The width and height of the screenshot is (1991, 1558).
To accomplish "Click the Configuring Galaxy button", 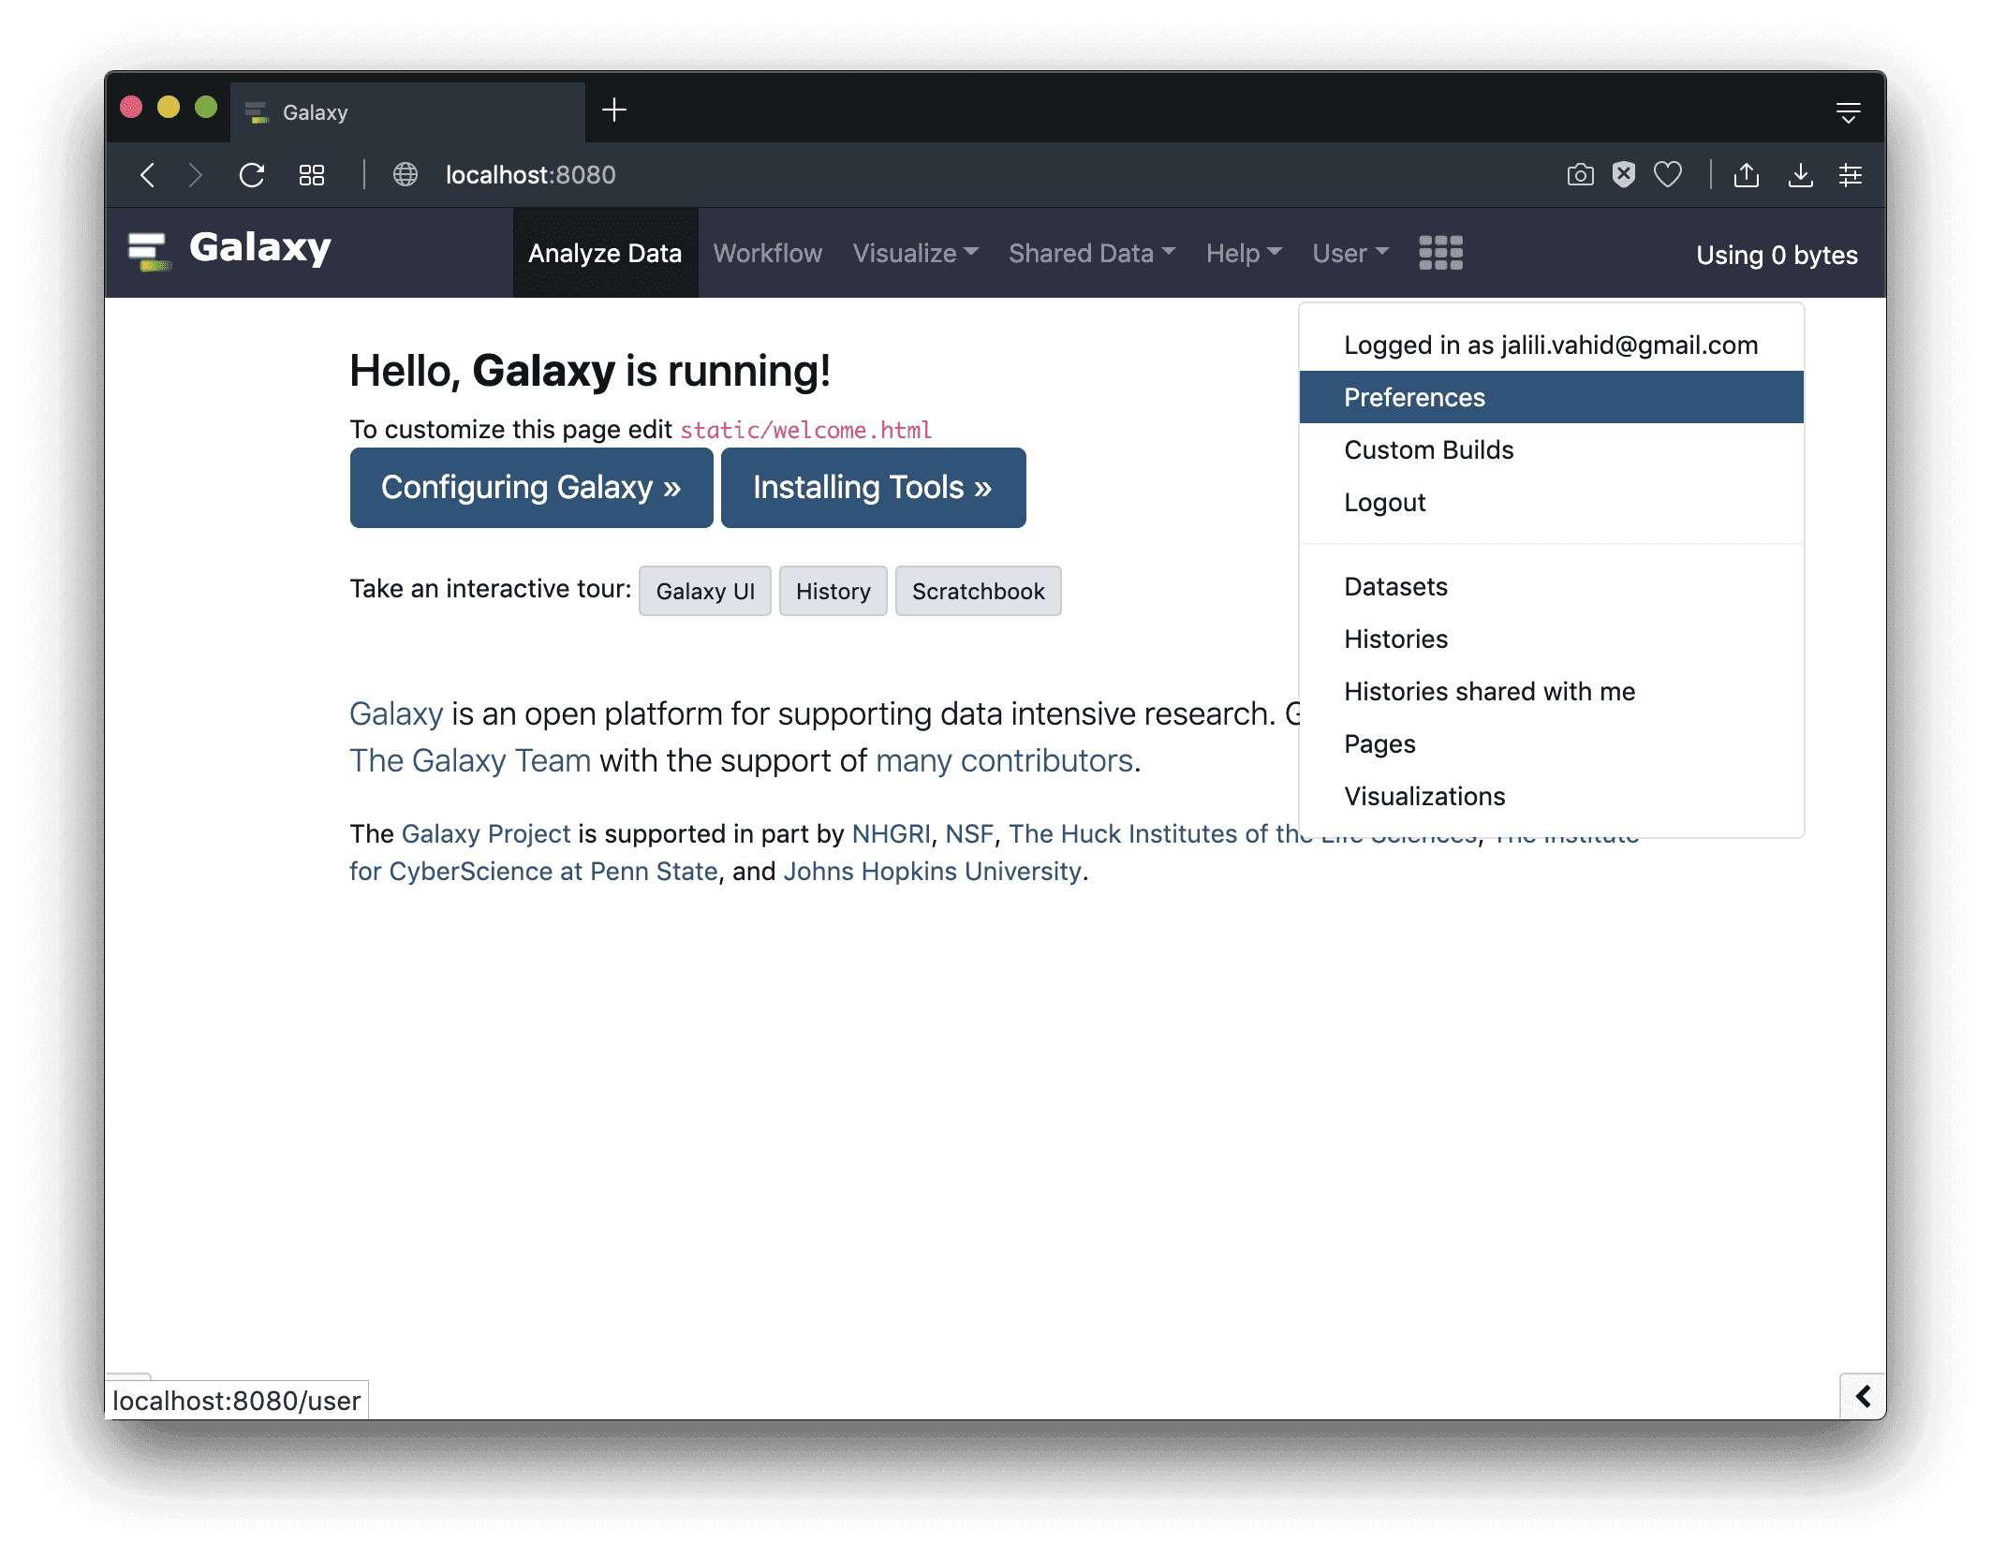I will [x=531, y=488].
